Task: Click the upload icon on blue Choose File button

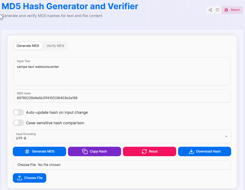Action: point(20,178)
